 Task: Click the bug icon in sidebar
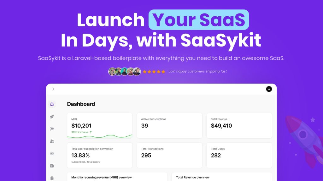(52, 178)
